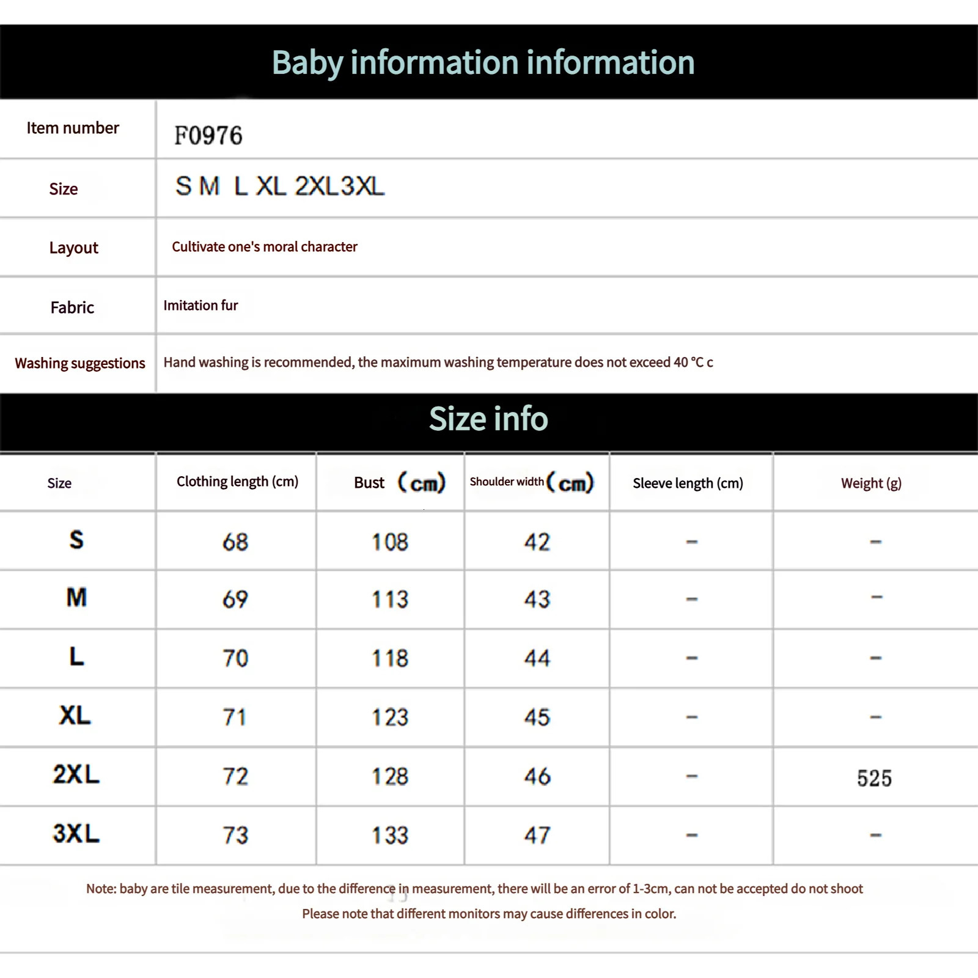Select the 'Clothing length (cm)' column header

tap(237, 482)
